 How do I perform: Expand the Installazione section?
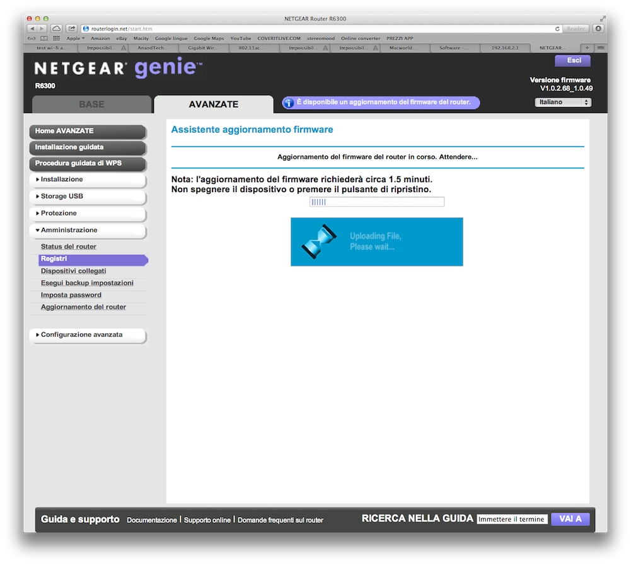point(88,180)
